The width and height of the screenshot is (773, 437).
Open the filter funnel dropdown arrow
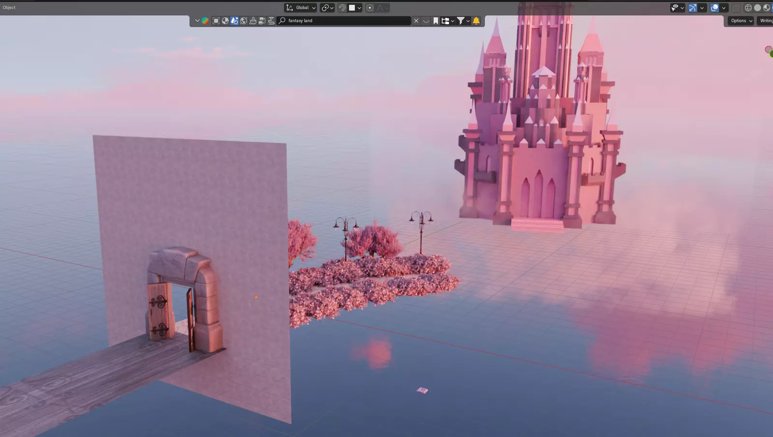click(x=468, y=21)
